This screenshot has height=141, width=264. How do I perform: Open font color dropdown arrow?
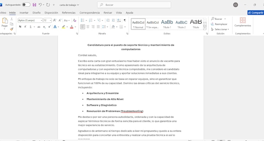[75, 27]
